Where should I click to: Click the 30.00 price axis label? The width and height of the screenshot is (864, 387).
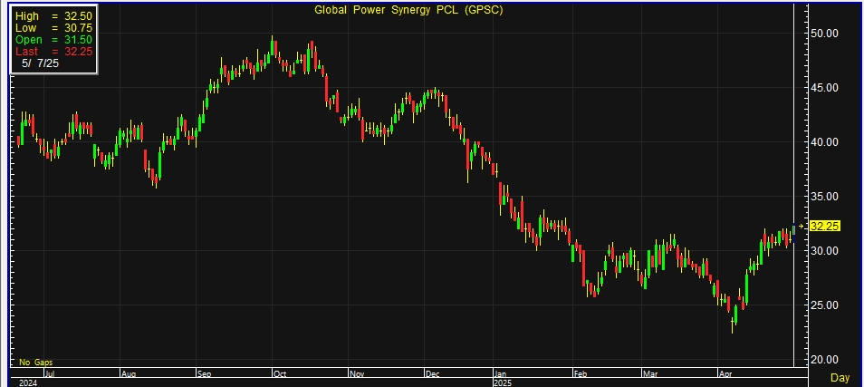tap(824, 251)
